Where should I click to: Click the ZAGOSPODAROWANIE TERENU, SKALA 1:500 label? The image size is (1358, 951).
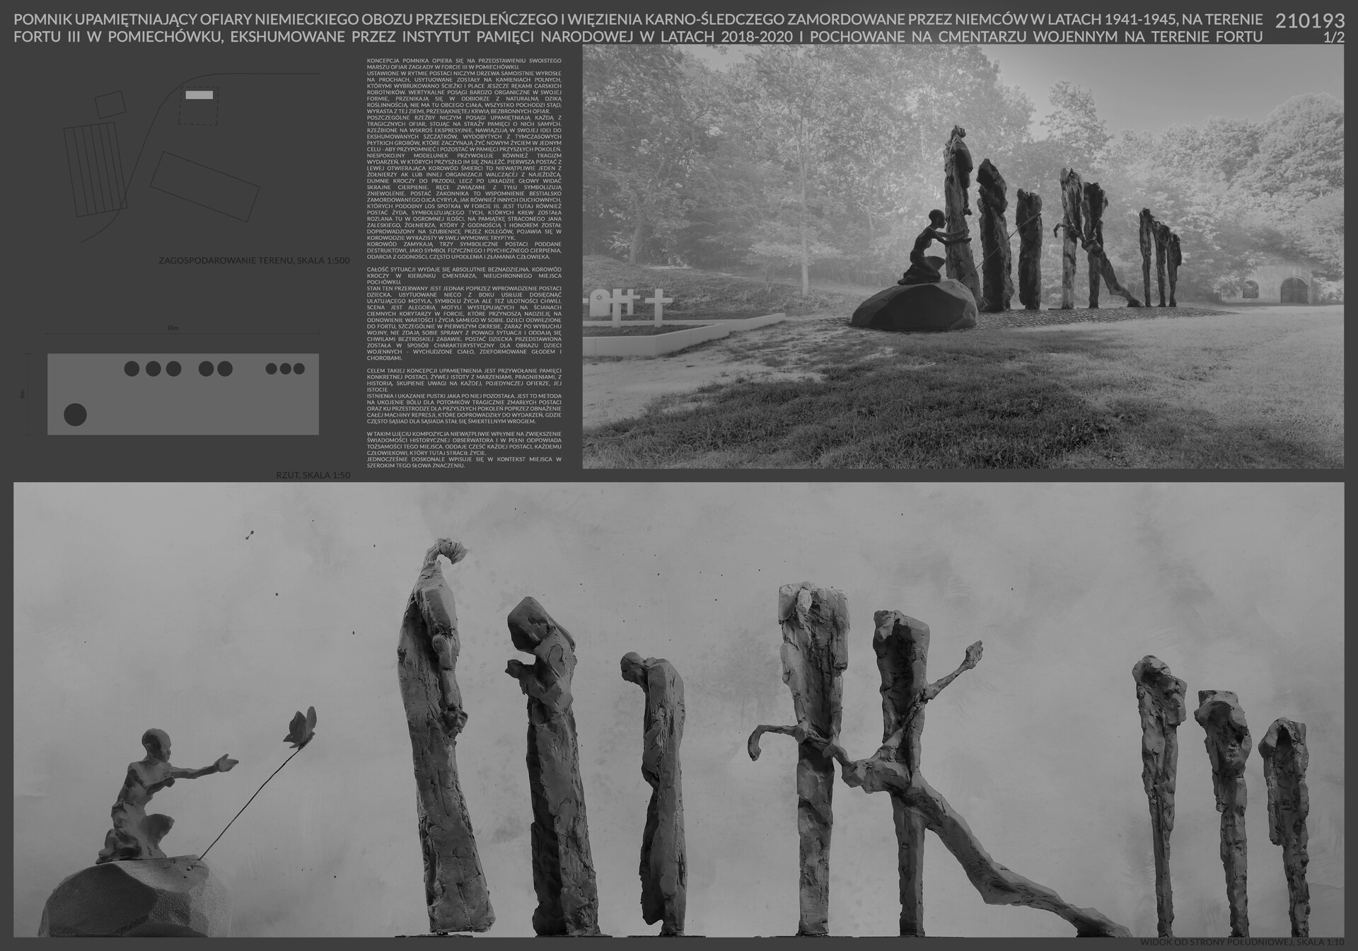(255, 261)
